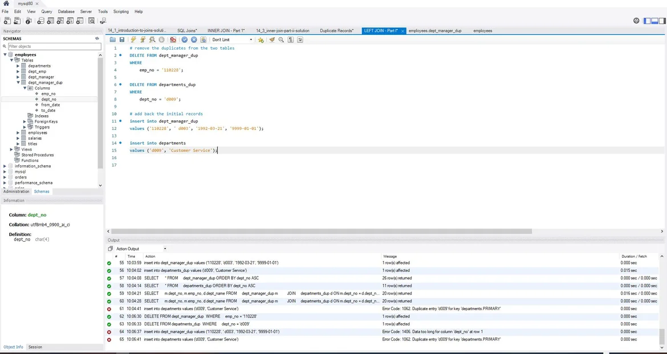Open the Query menu
The image size is (667, 354).
click(x=46, y=11)
